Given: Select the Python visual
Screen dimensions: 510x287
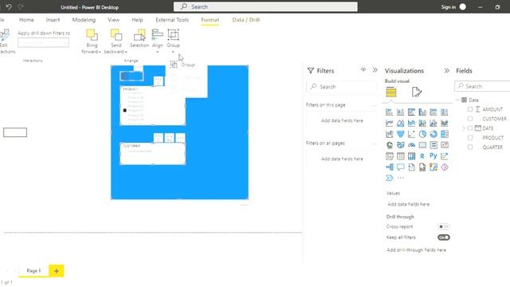Looking at the screenshot, I should (x=433, y=156).
